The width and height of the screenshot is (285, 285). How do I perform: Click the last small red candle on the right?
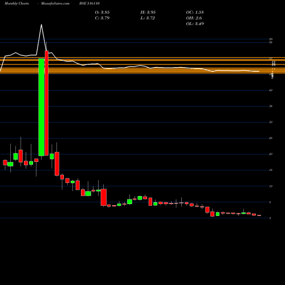[259, 215]
